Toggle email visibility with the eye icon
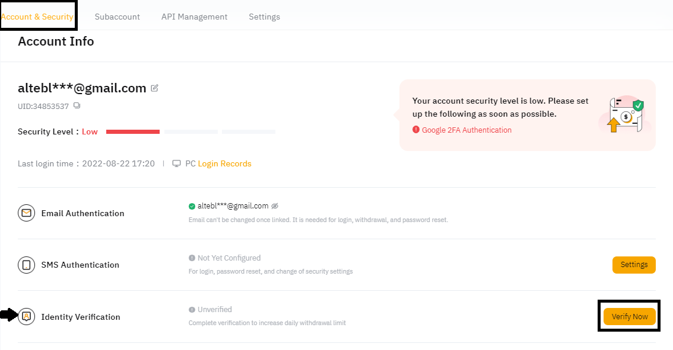Viewport: 673px width, 350px height. point(275,206)
